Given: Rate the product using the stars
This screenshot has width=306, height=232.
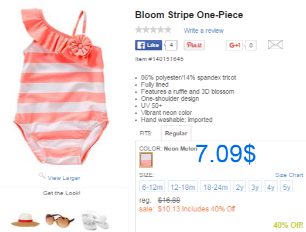Looking at the screenshot, I should [x=153, y=30].
